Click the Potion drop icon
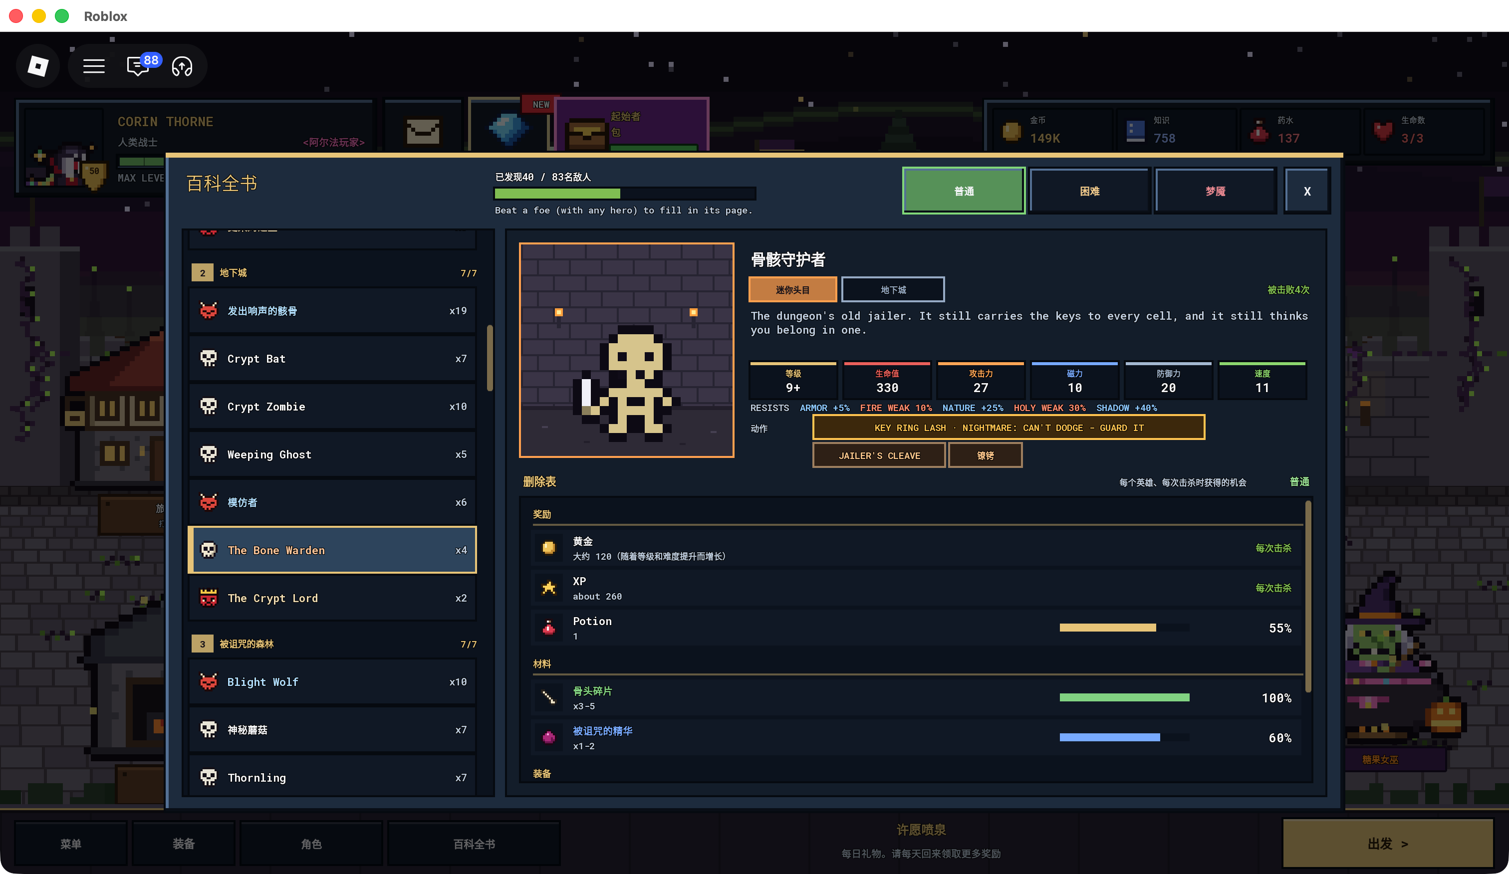The width and height of the screenshot is (1509, 874). [548, 628]
